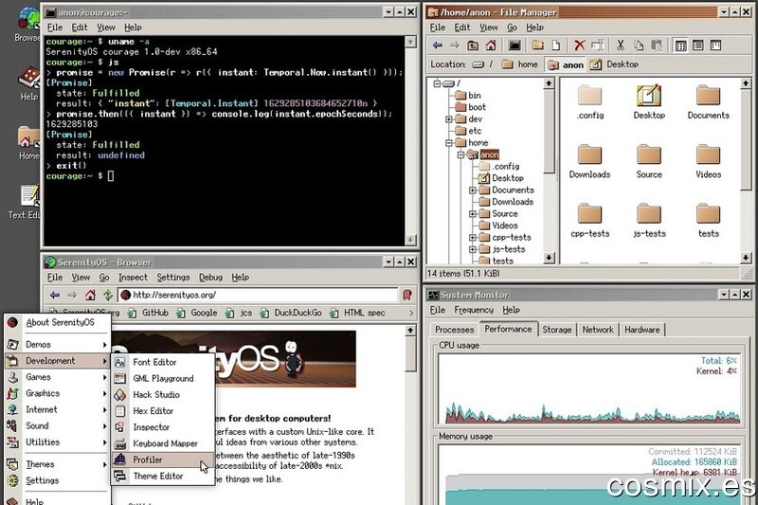Expand the Utilities submenu
The image size is (758, 505).
click(x=57, y=442)
